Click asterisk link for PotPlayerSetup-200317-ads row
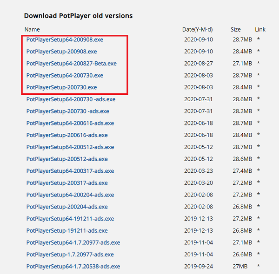Screen dimensions: 279x274 259,183
